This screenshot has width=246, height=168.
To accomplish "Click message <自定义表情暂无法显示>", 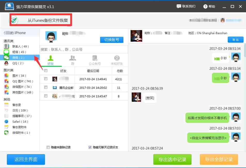I will point(208,138).
